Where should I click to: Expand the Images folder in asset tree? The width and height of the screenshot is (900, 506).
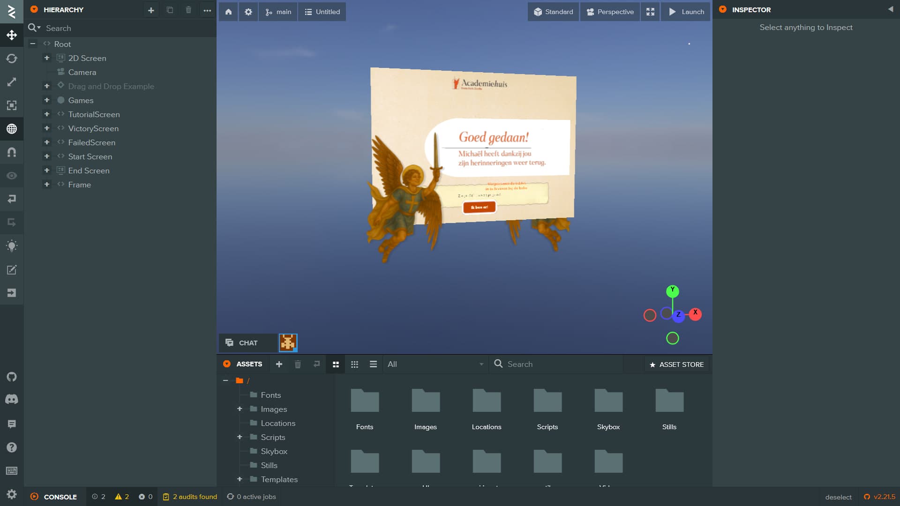click(x=240, y=409)
